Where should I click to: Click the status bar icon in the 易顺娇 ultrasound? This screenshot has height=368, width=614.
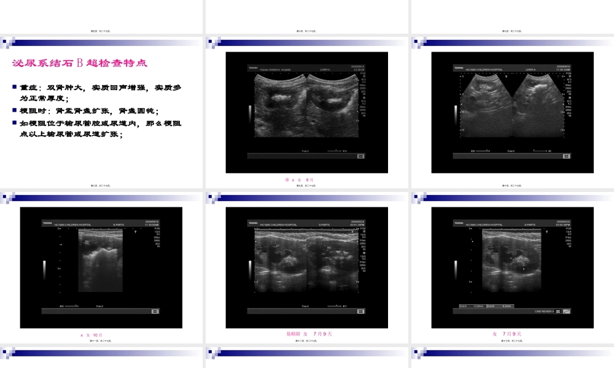360,312
